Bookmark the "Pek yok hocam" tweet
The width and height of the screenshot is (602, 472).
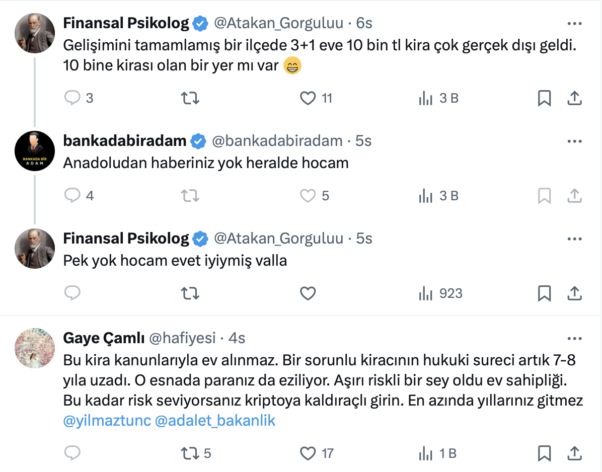(544, 293)
